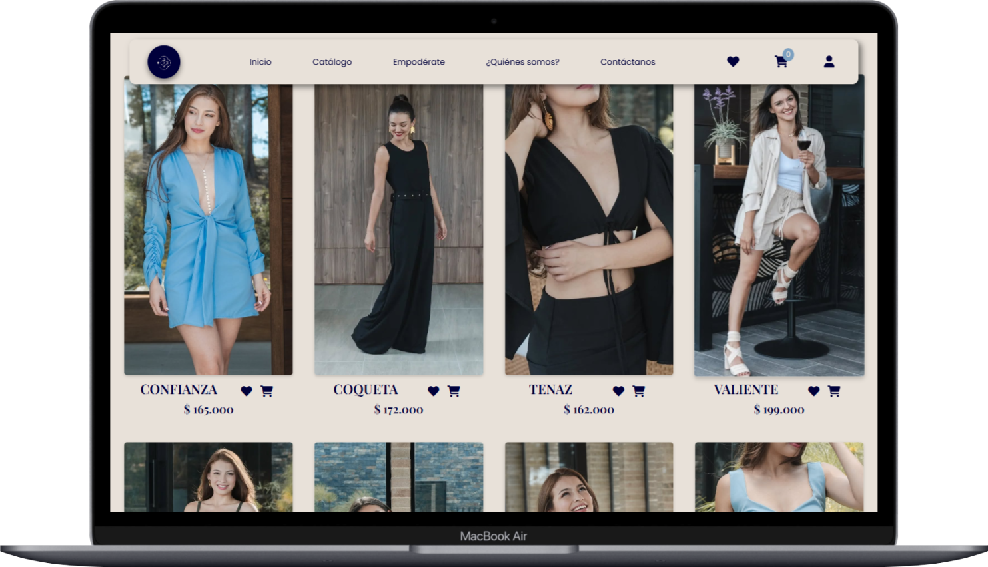Add TENAZ to the cart
The width and height of the screenshot is (988, 567).
pyautogui.click(x=638, y=391)
